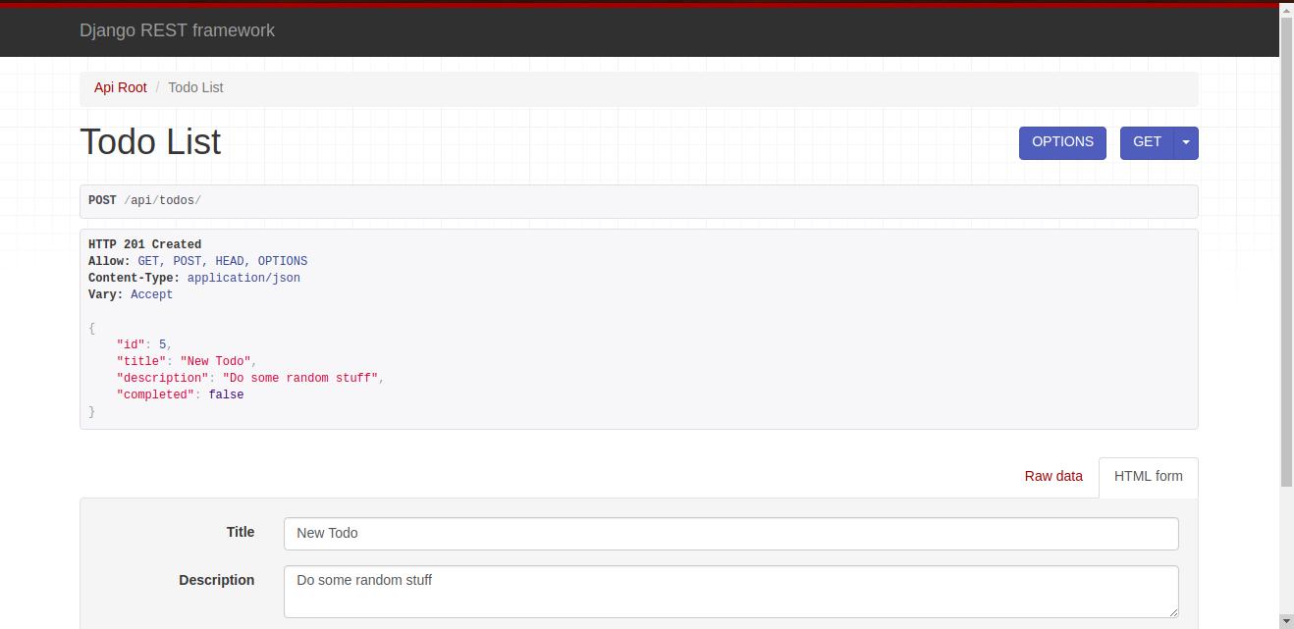
Task: Click the Todo List breadcrumb label
Action: tap(195, 87)
